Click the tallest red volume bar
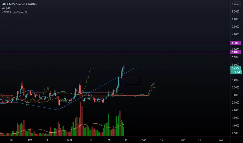This screenshot has height=143, width=243. 81,119
